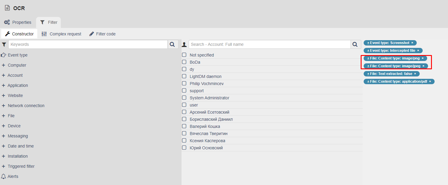448x185 pixels.
Task: Remove the Content type: image/png tag
Action: (x=422, y=58)
